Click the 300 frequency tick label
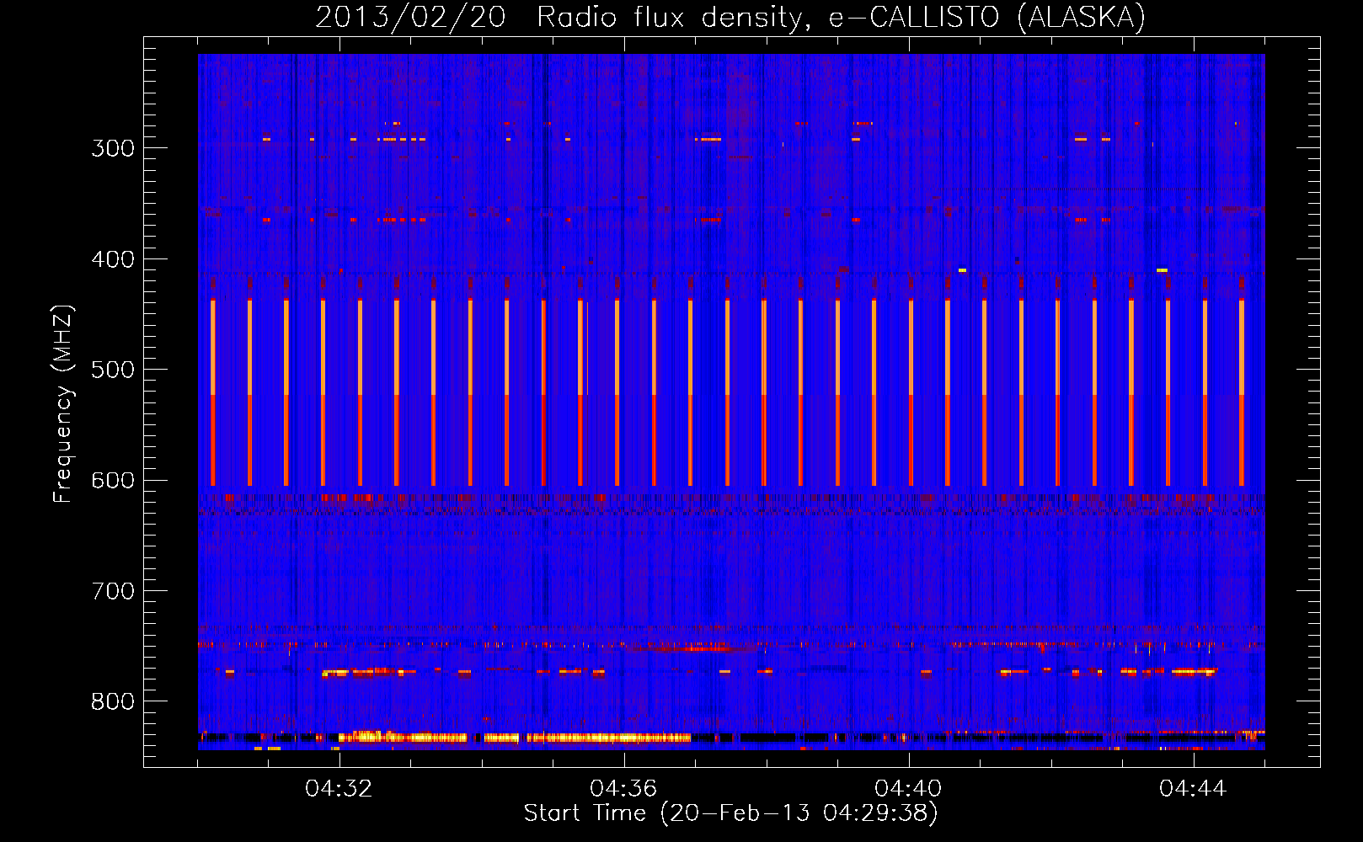Screen dimensions: 1363x842 (x=113, y=148)
